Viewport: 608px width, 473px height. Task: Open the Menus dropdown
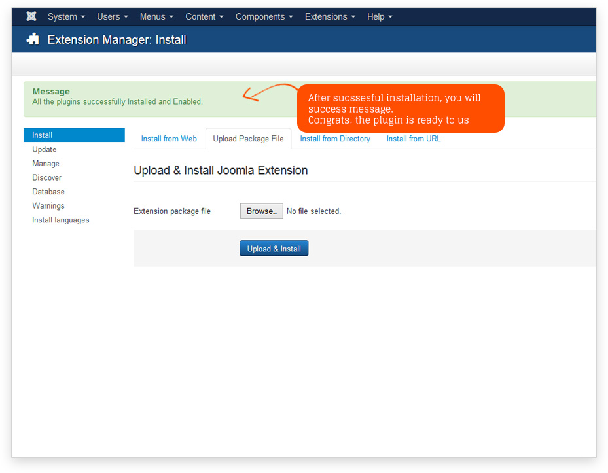(156, 16)
